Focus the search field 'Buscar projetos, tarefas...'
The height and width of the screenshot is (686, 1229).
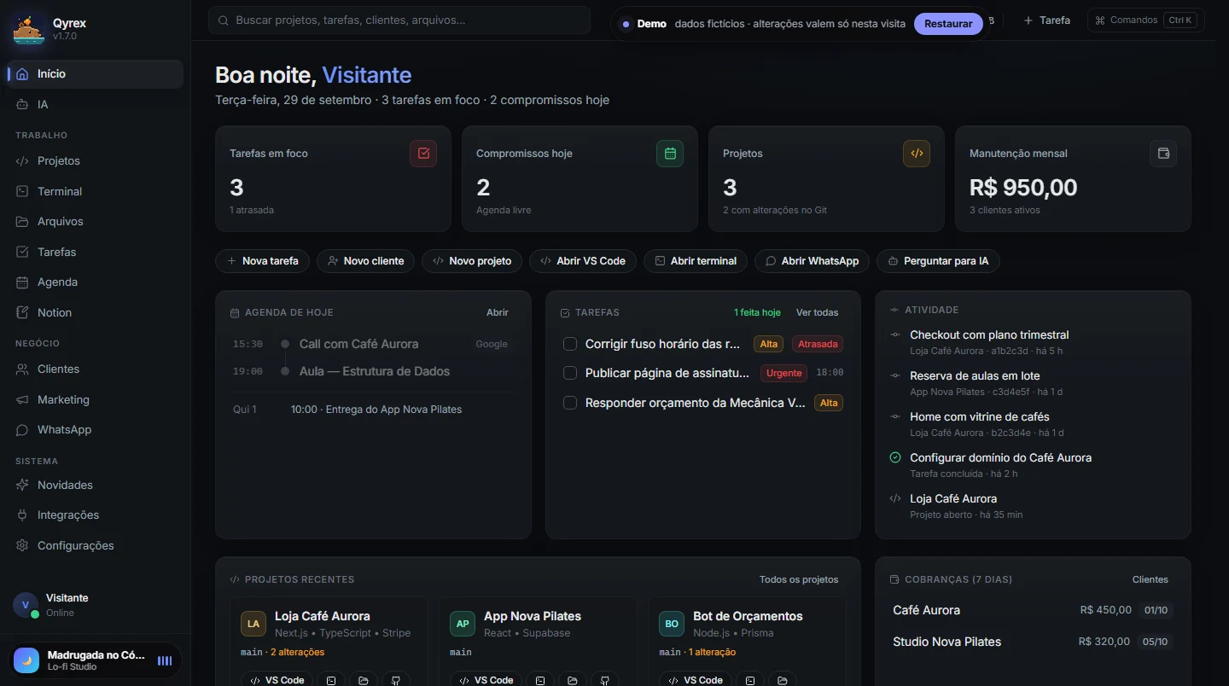click(x=399, y=20)
